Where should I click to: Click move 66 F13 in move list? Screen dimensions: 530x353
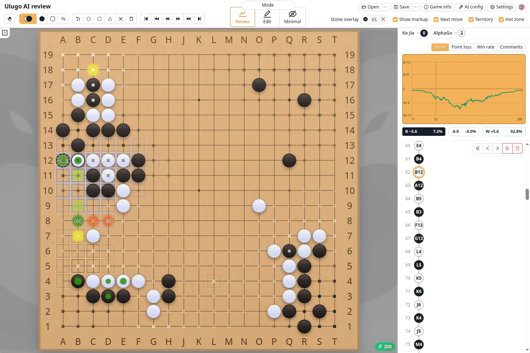[419, 225]
